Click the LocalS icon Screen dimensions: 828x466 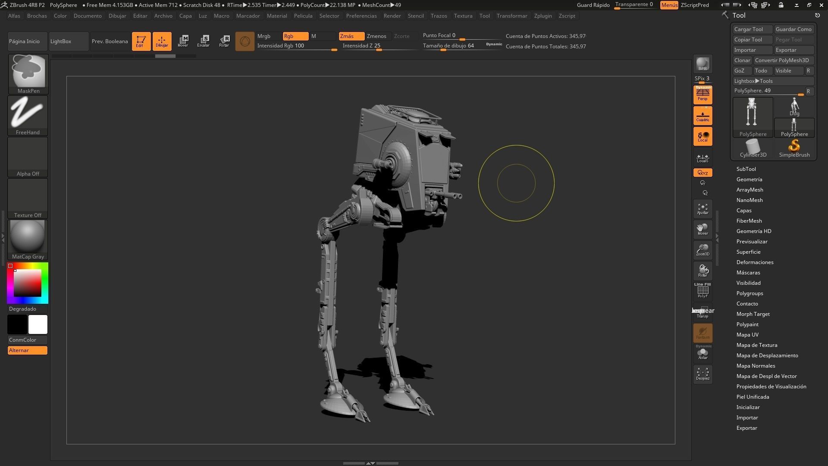[x=703, y=158]
